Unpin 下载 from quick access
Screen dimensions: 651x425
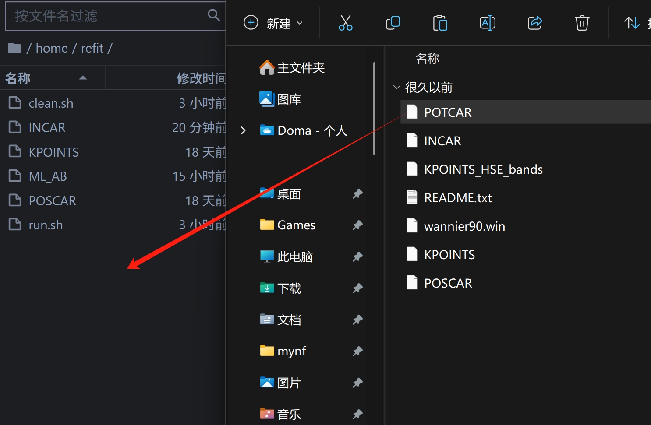[357, 288]
